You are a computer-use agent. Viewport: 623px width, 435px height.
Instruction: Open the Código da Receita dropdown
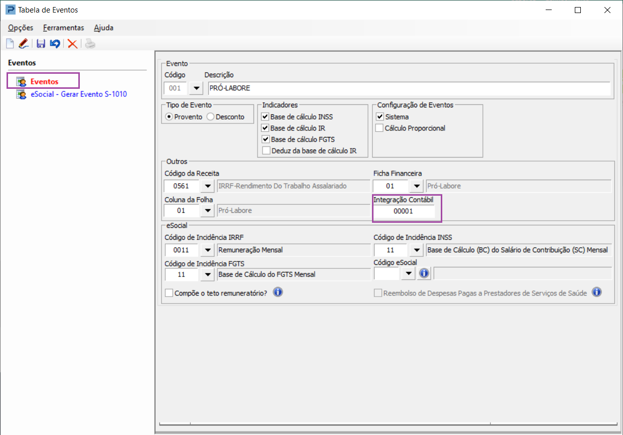[207, 186]
